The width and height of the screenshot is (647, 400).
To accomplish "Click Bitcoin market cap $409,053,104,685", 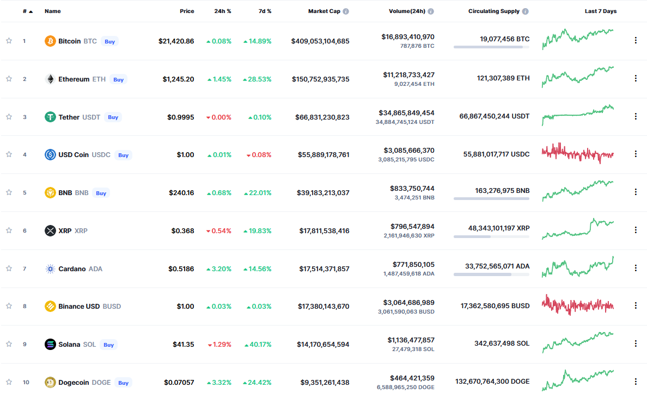I will (x=320, y=41).
